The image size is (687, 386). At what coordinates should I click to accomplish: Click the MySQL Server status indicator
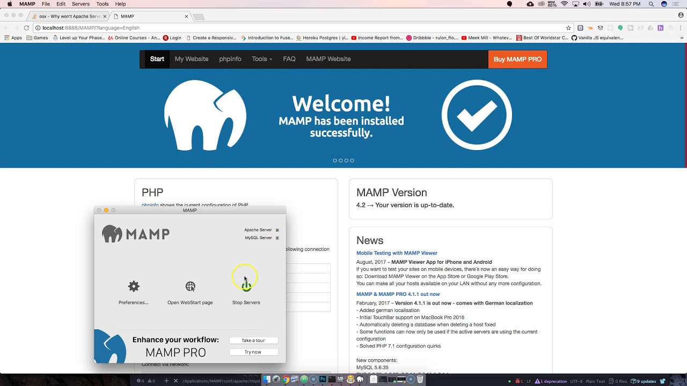tap(277, 238)
